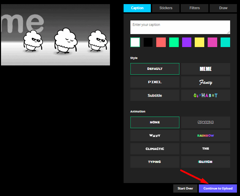Screen dimensions: 240x196
Task: Click the dancing muffins GIF preview
Action: [55, 35]
